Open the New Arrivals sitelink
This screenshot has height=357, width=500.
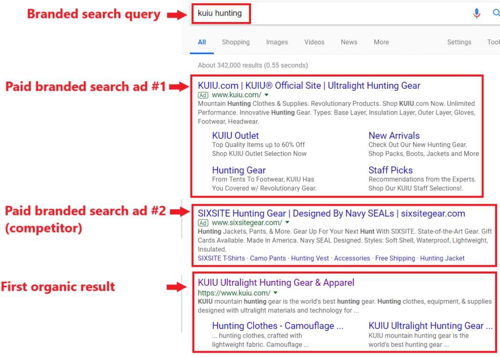394,135
